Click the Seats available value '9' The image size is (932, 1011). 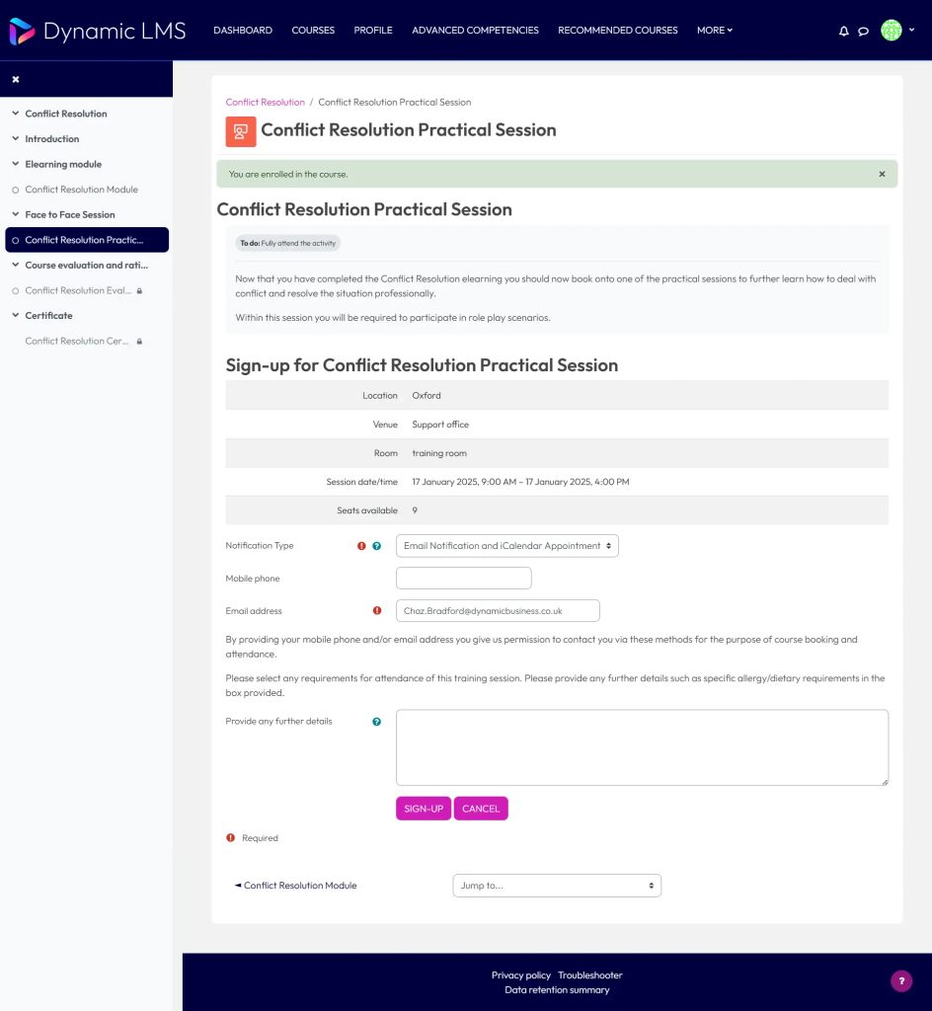tap(415, 510)
